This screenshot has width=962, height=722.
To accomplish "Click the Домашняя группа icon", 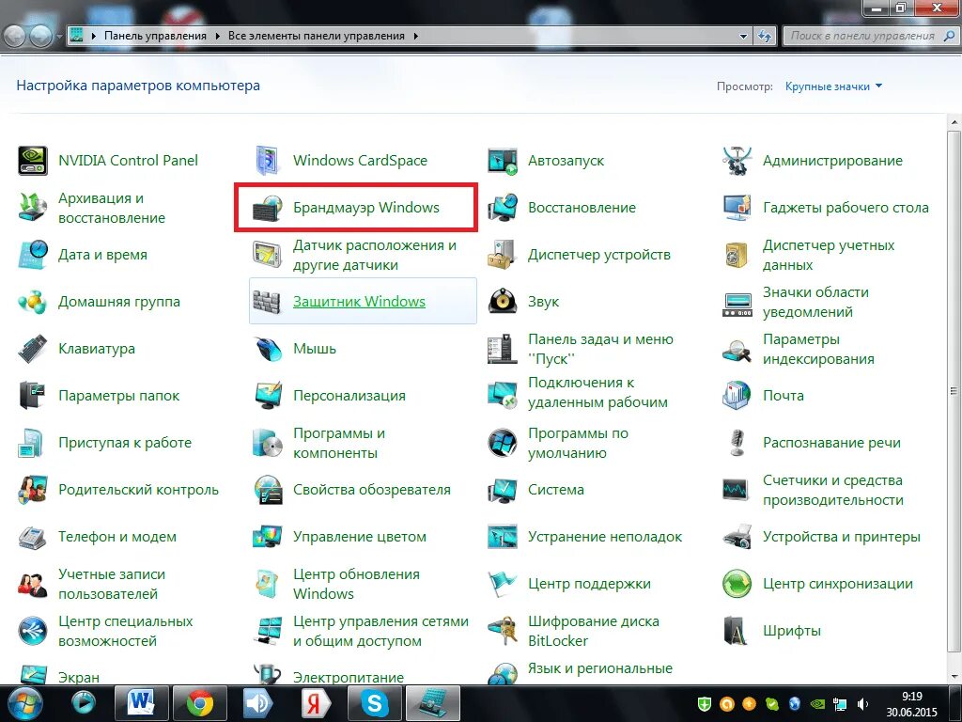I will tap(33, 302).
